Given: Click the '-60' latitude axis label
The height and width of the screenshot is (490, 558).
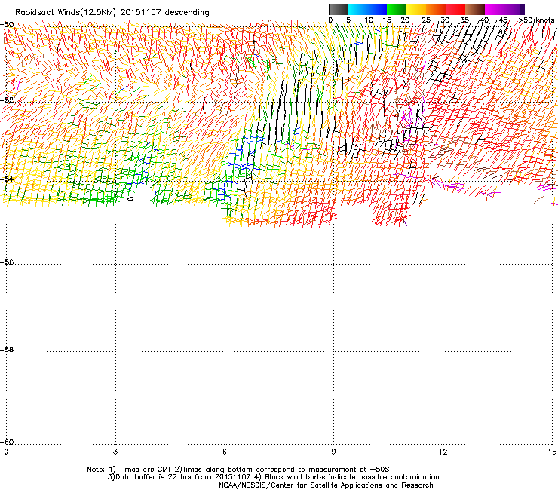Looking at the screenshot, I should (7, 442).
